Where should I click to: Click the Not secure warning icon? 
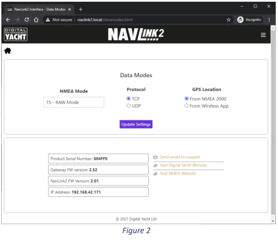click(x=48, y=20)
